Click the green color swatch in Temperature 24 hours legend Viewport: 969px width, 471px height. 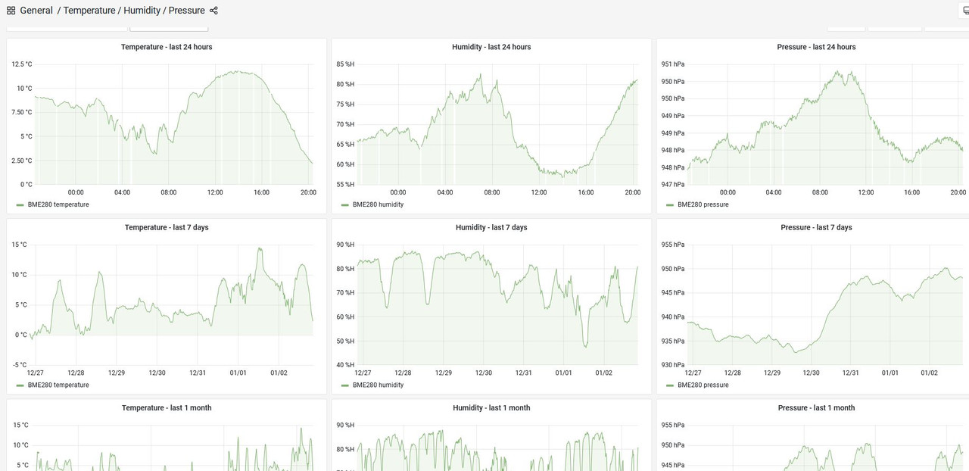(20, 205)
